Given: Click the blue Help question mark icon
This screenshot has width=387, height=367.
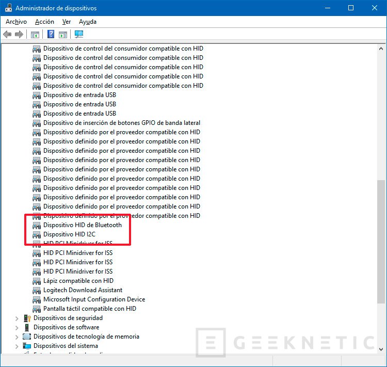Looking at the screenshot, I should click(x=51, y=35).
